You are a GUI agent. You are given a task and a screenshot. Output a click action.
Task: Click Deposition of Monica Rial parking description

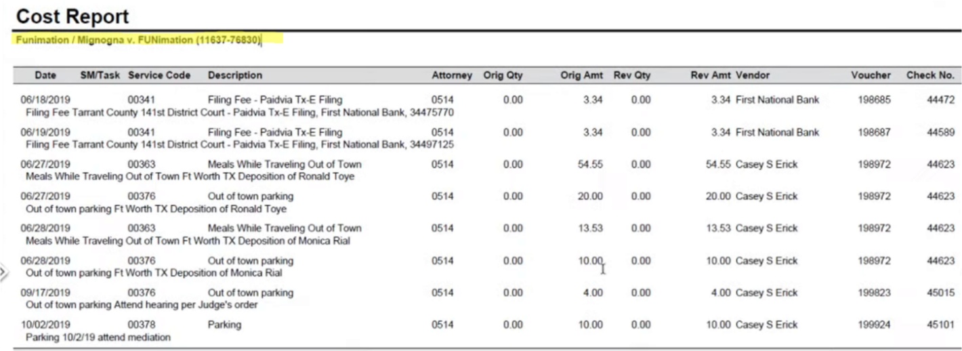pos(154,273)
